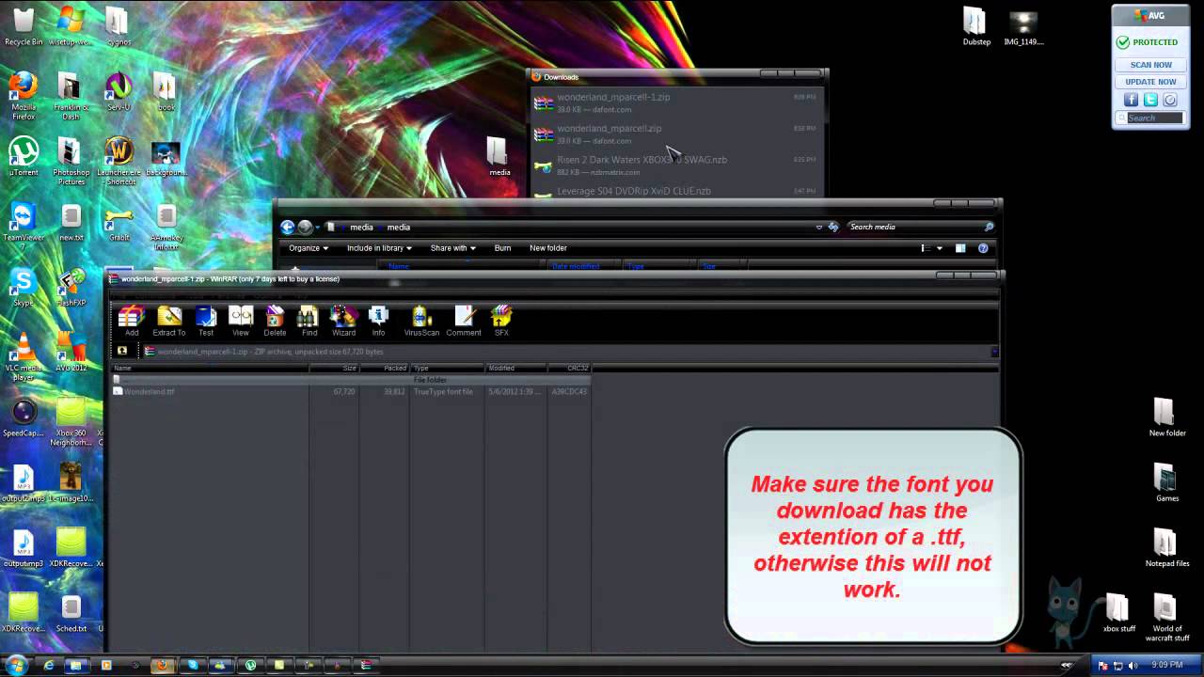
Task: Open Notepad files folder on desktop
Action: (x=1166, y=548)
